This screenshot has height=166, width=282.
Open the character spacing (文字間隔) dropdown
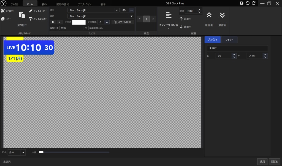107,22
